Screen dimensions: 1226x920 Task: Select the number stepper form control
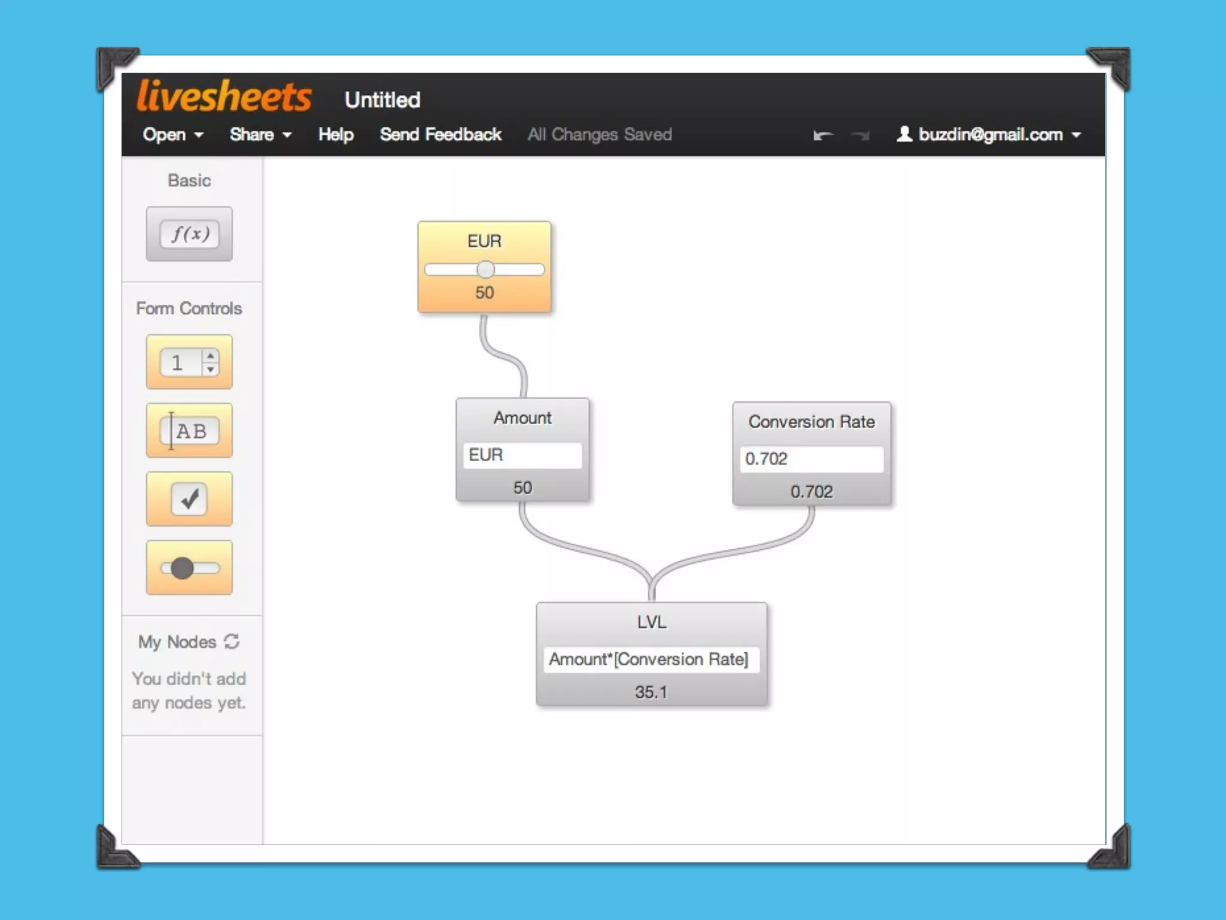pyautogui.click(x=189, y=362)
